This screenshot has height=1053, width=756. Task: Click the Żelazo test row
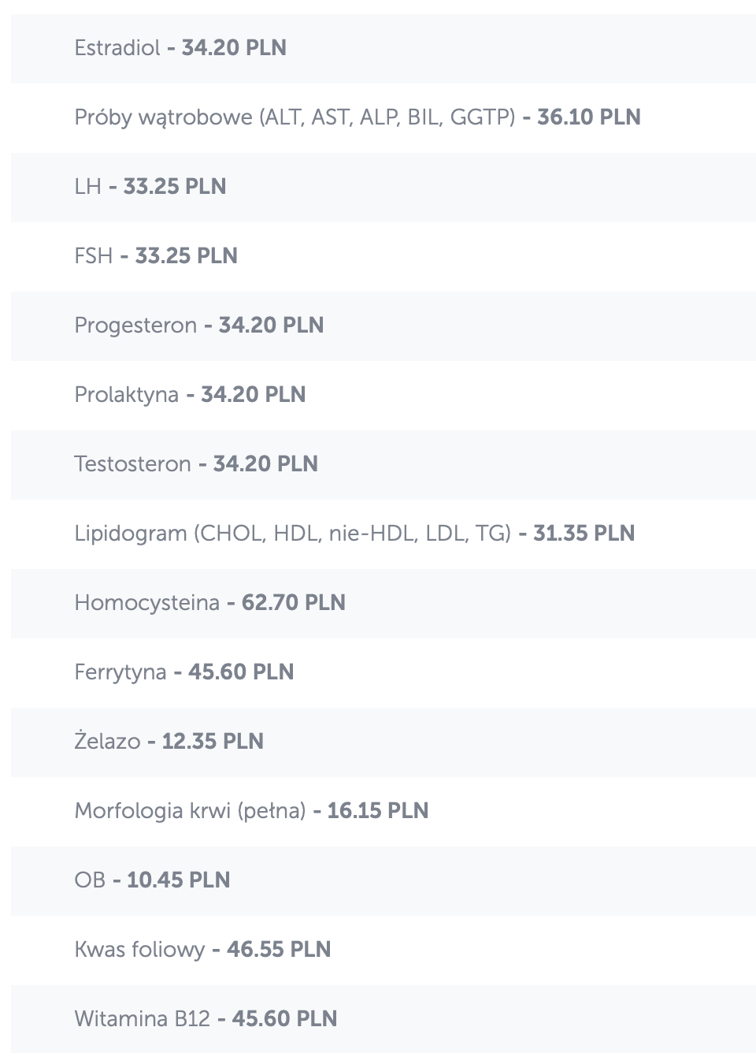[169, 742]
